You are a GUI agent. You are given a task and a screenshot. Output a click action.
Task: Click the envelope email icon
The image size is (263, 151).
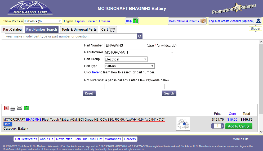(19, 108)
